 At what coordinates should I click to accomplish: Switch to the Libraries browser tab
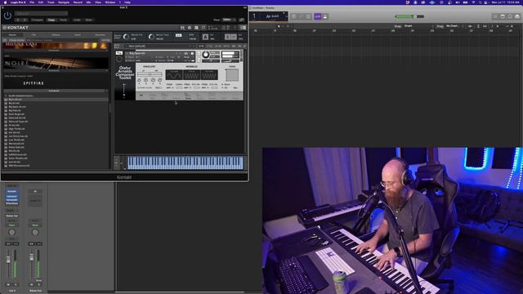pos(12,34)
